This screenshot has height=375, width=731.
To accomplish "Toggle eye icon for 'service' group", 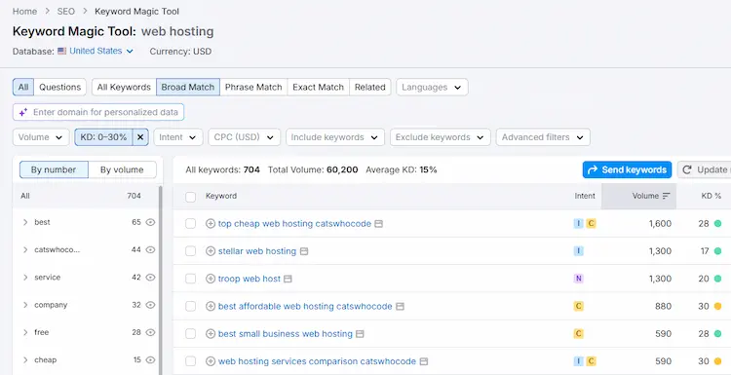I will point(150,278).
